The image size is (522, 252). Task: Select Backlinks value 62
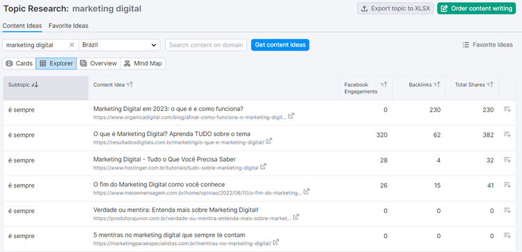pos(437,135)
